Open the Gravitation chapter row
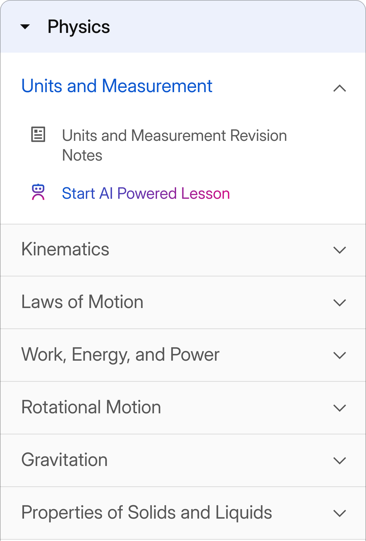366x541 pixels. click(65, 460)
